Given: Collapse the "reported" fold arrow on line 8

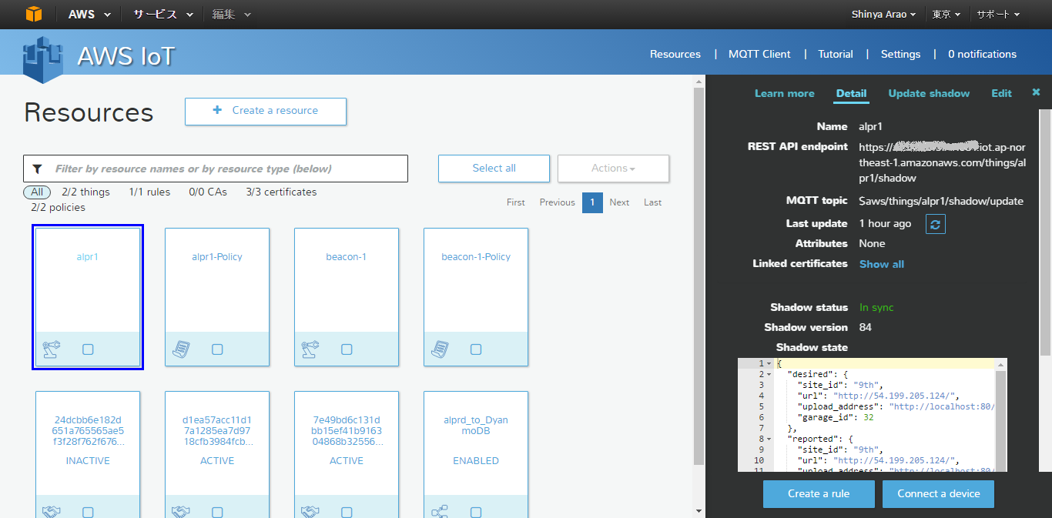Looking at the screenshot, I should 769,439.
